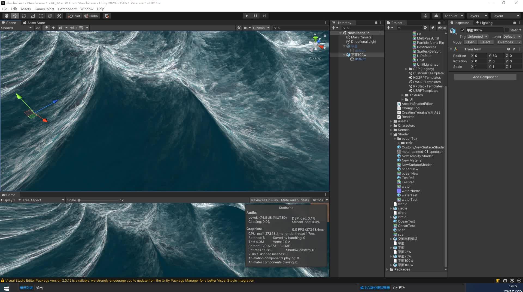Click the Pause button
523x292 pixels.
click(x=255, y=16)
